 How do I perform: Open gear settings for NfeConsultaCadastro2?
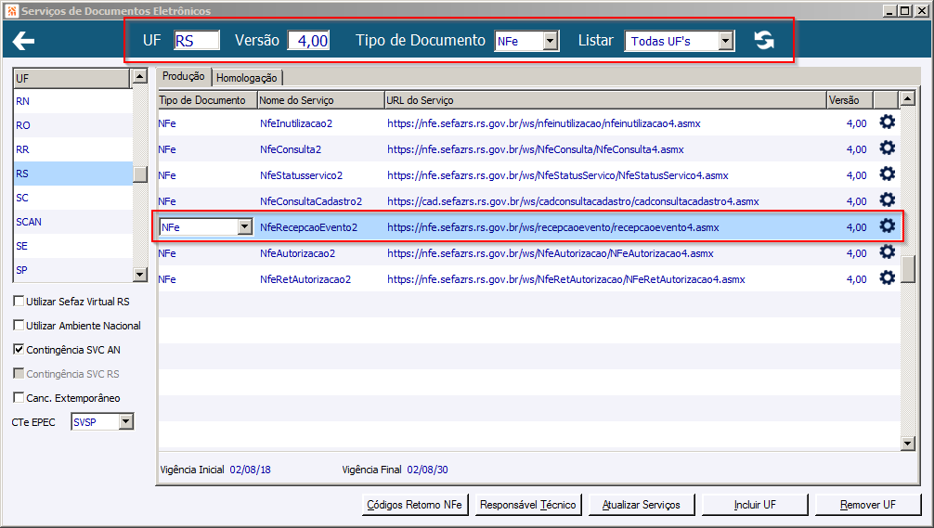pyautogui.click(x=887, y=200)
